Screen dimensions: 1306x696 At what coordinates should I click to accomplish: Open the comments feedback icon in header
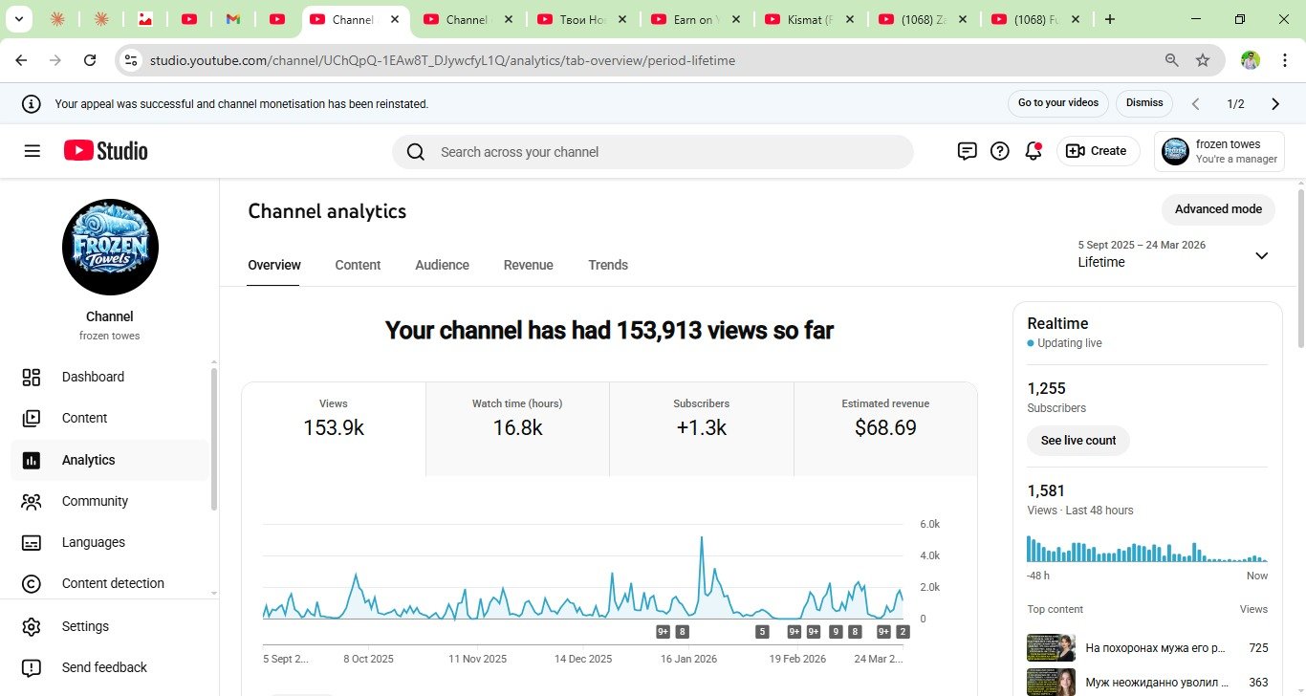tap(967, 151)
